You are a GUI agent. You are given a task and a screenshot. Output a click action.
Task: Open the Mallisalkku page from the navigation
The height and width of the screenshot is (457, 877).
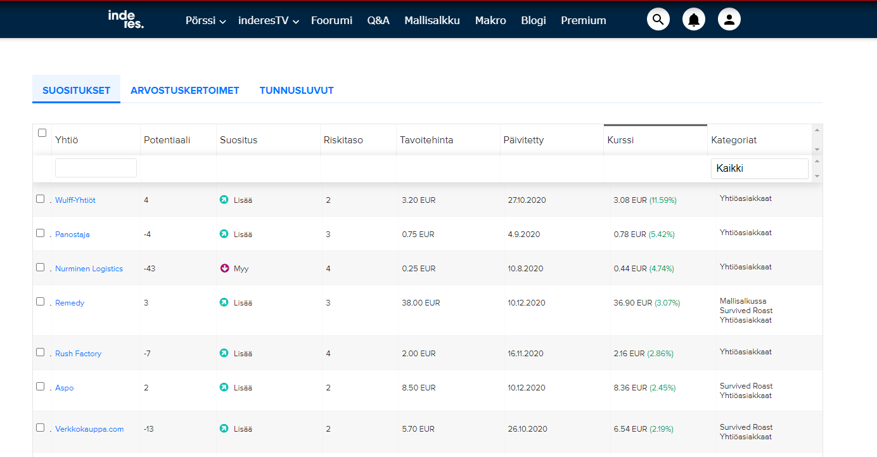432,20
